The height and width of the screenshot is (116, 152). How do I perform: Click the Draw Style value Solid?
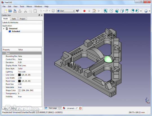coord(20,69)
